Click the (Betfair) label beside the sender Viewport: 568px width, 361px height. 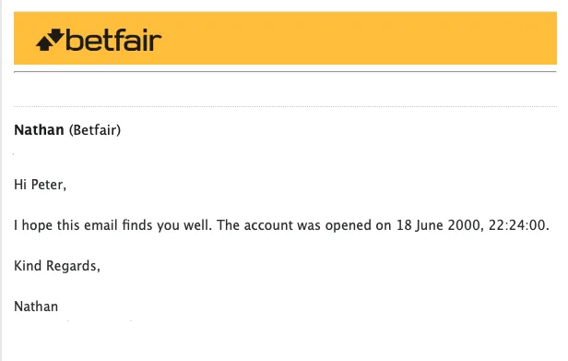coord(95,130)
